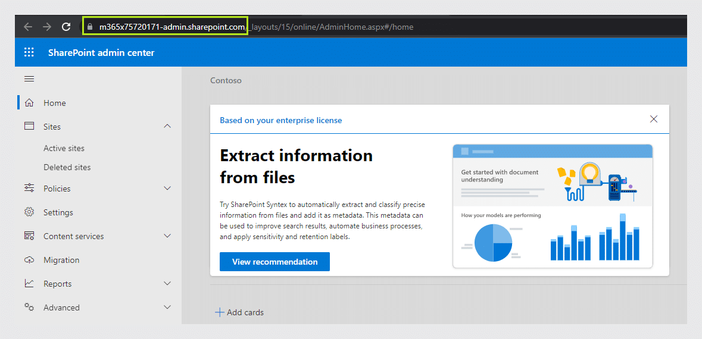Close the enterprise license recommendation card

click(654, 119)
